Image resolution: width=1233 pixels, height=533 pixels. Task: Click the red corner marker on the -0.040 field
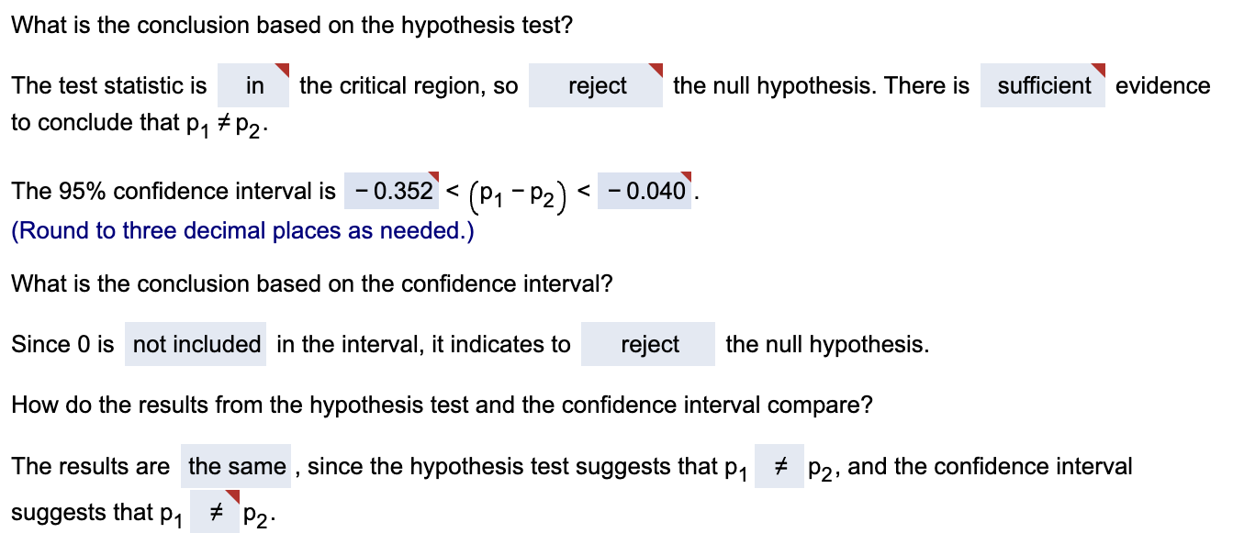tap(686, 176)
